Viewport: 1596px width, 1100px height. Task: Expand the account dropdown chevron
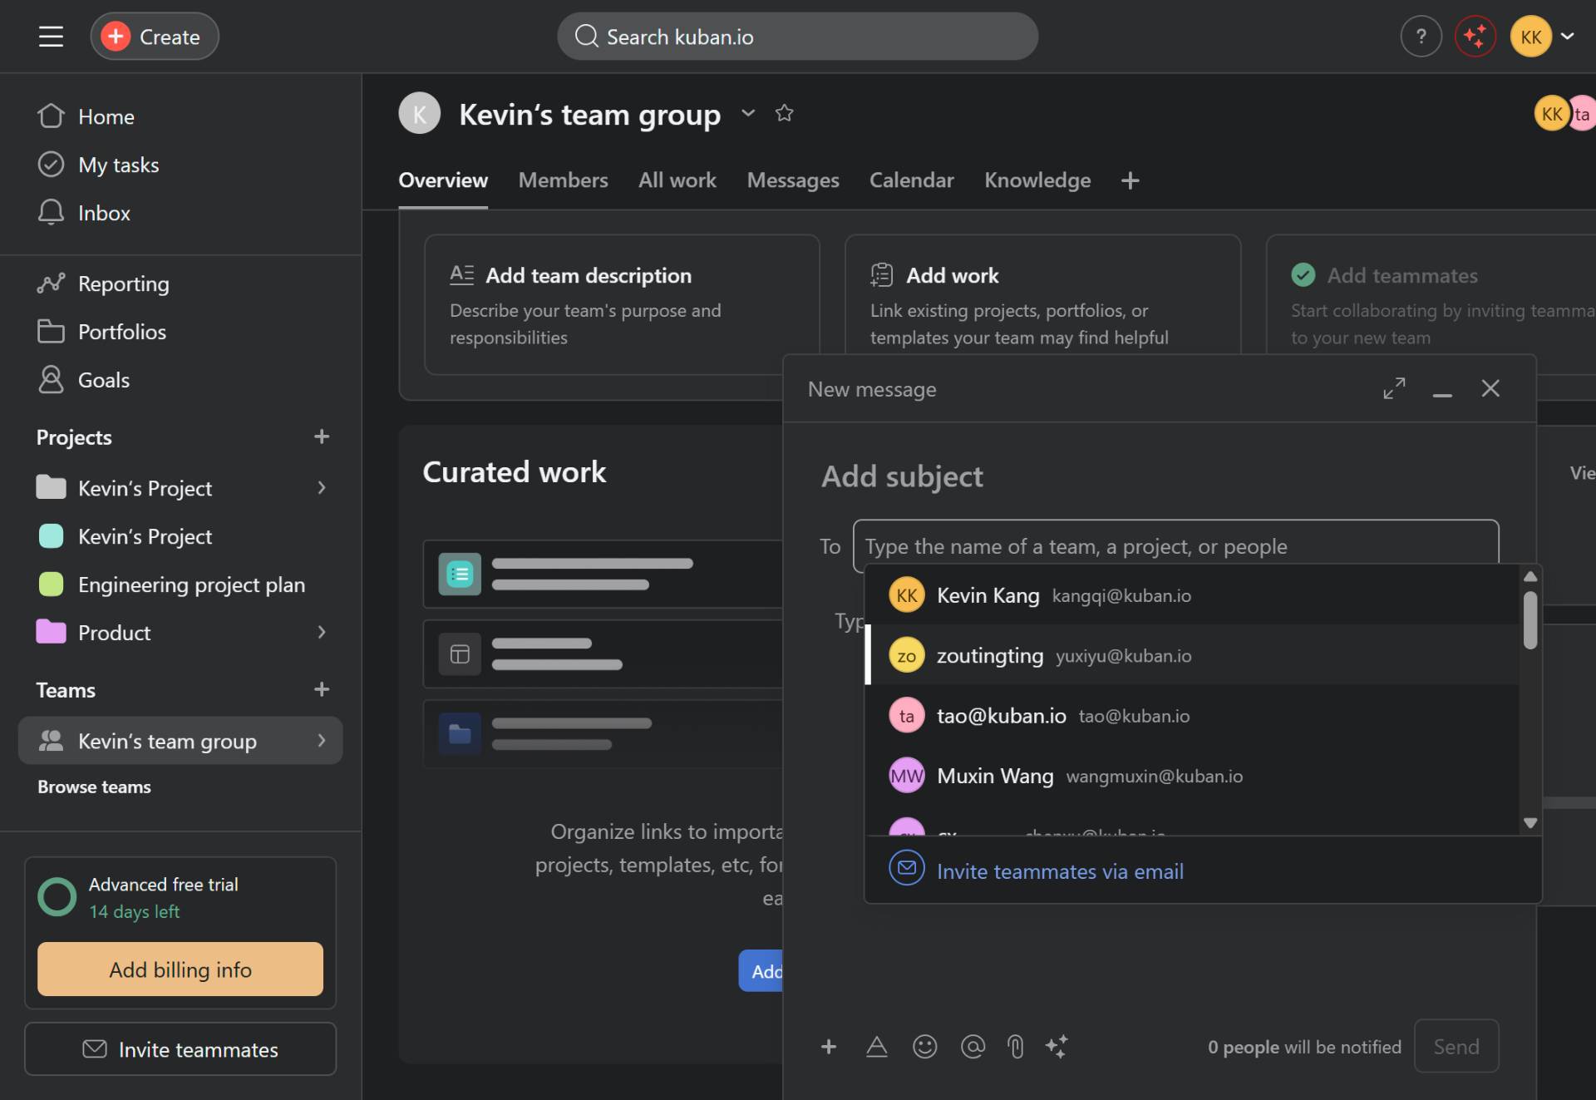(1568, 37)
